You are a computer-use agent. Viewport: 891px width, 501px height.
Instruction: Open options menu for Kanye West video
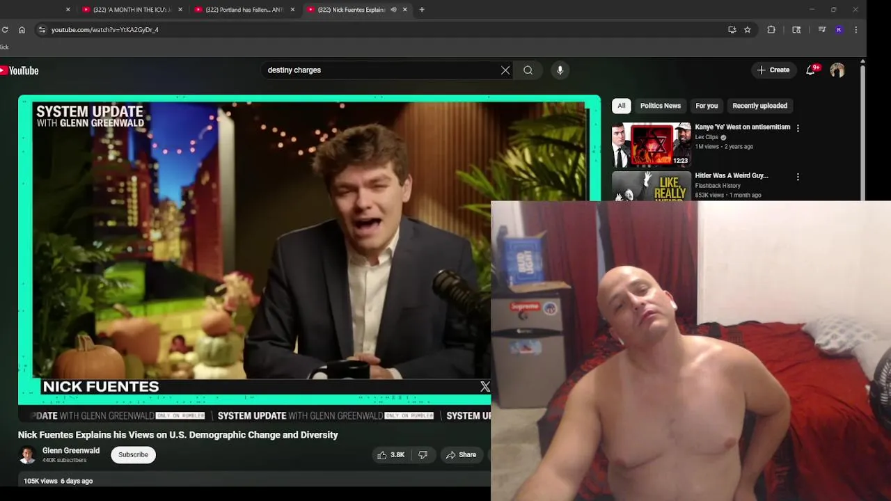[798, 128]
